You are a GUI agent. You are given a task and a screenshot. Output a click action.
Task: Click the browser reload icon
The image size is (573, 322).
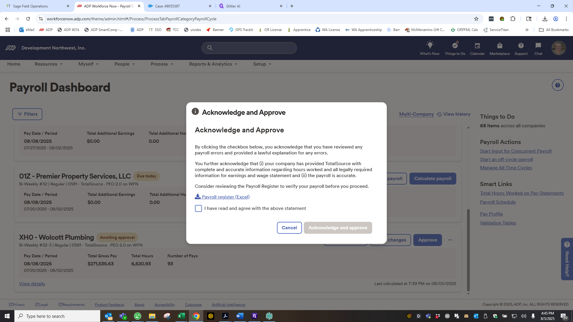28,19
